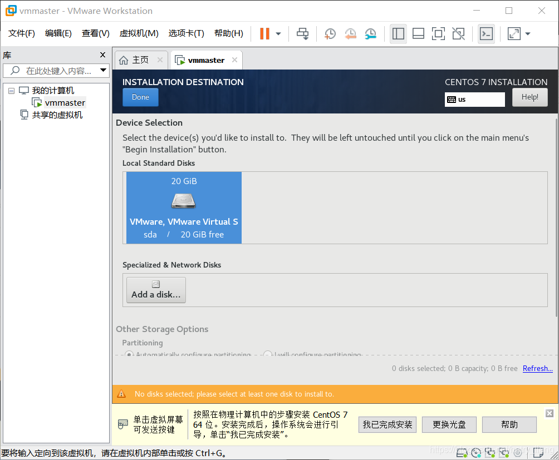The height and width of the screenshot is (460, 559).
Task: Toggle Unity mode icon in toolbar
Action: click(x=458, y=34)
